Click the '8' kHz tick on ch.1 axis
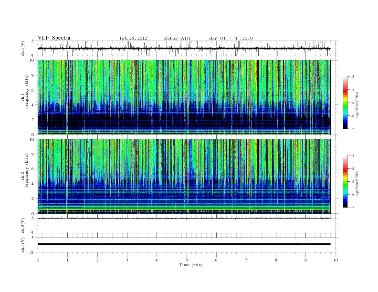 point(33,75)
